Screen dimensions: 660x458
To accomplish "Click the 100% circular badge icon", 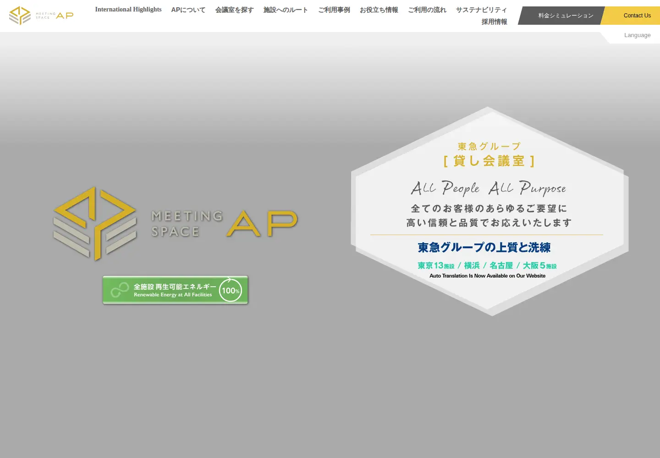I will (231, 290).
